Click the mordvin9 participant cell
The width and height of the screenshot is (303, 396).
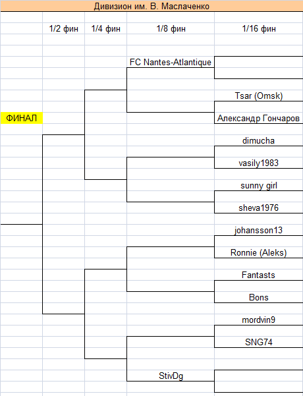tap(259, 320)
